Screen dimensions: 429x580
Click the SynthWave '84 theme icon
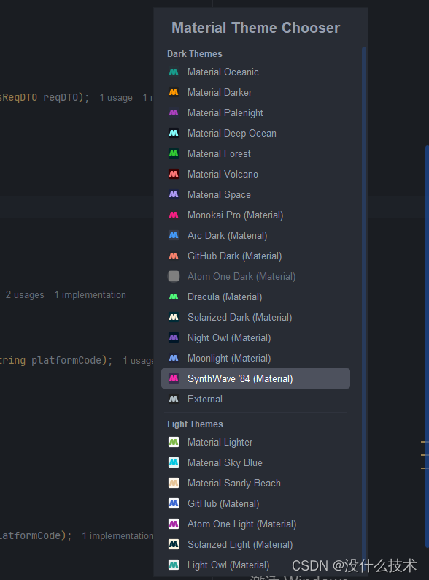174,378
